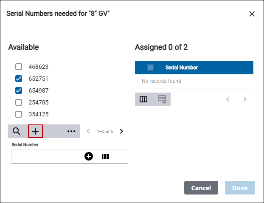Click the plus icon in Available toolbar
Image resolution: width=264 pixels, height=203 pixels.
coord(35,132)
